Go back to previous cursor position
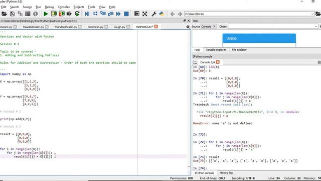The image size is (321, 181). pos(173,14)
